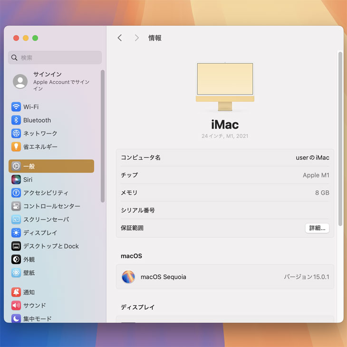
Task: Click the main pane vertical scrollbar
Action: 340,138
